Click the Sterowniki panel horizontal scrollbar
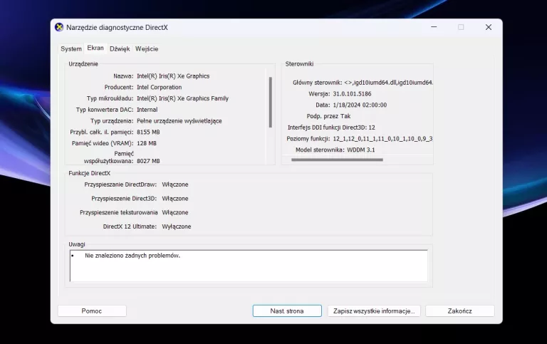This screenshot has width=547, height=344. [x=337, y=160]
